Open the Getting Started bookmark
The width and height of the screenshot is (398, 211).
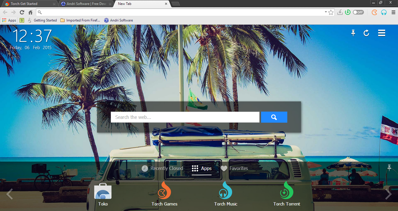pos(42,20)
